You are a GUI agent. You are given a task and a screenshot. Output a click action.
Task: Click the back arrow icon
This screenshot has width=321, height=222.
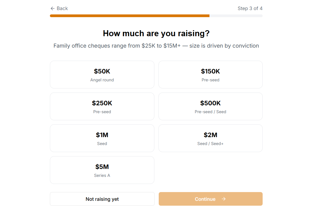[53, 8]
